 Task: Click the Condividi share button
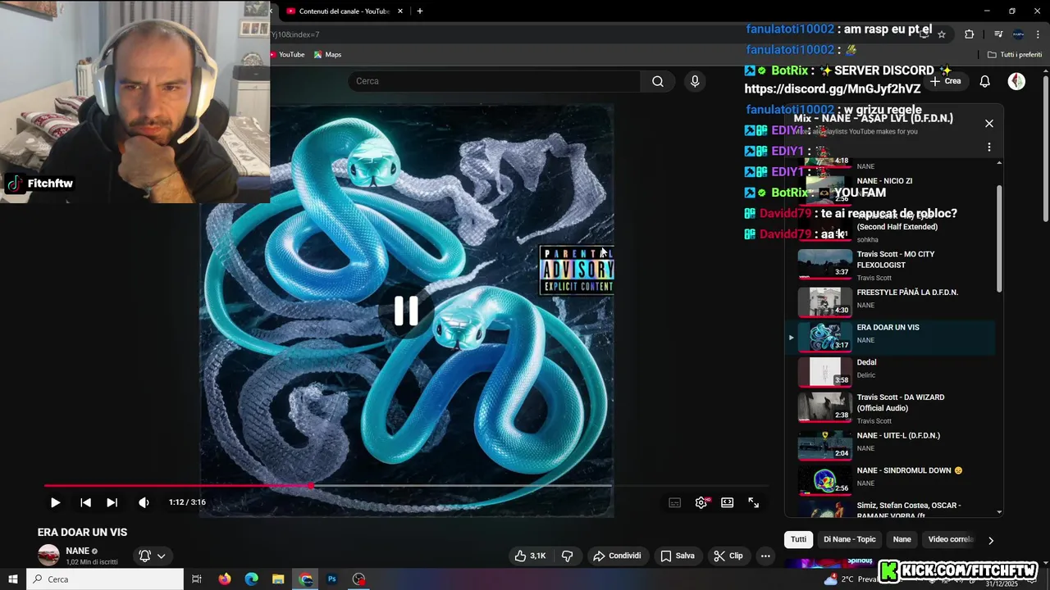(617, 556)
